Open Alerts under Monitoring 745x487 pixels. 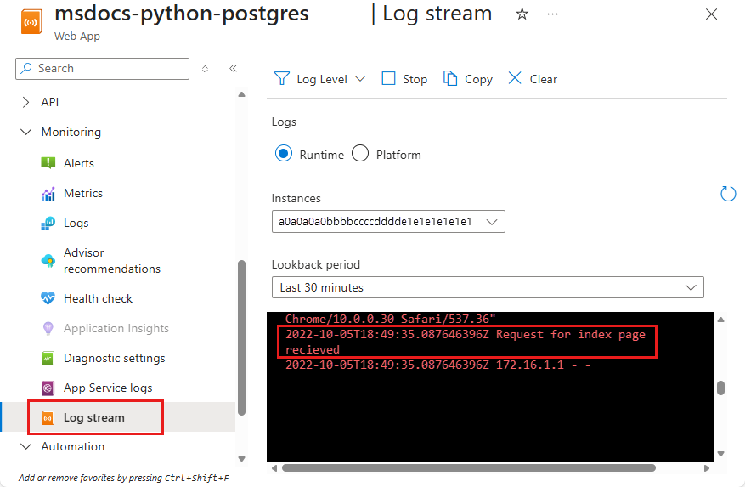(78, 163)
